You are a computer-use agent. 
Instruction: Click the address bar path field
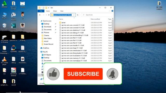click(63, 15)
